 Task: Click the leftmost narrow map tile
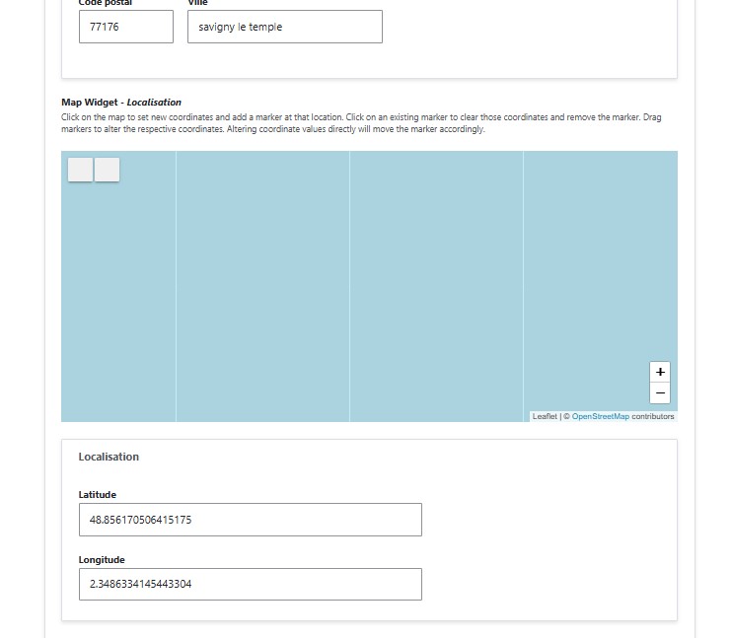[118, 296]
